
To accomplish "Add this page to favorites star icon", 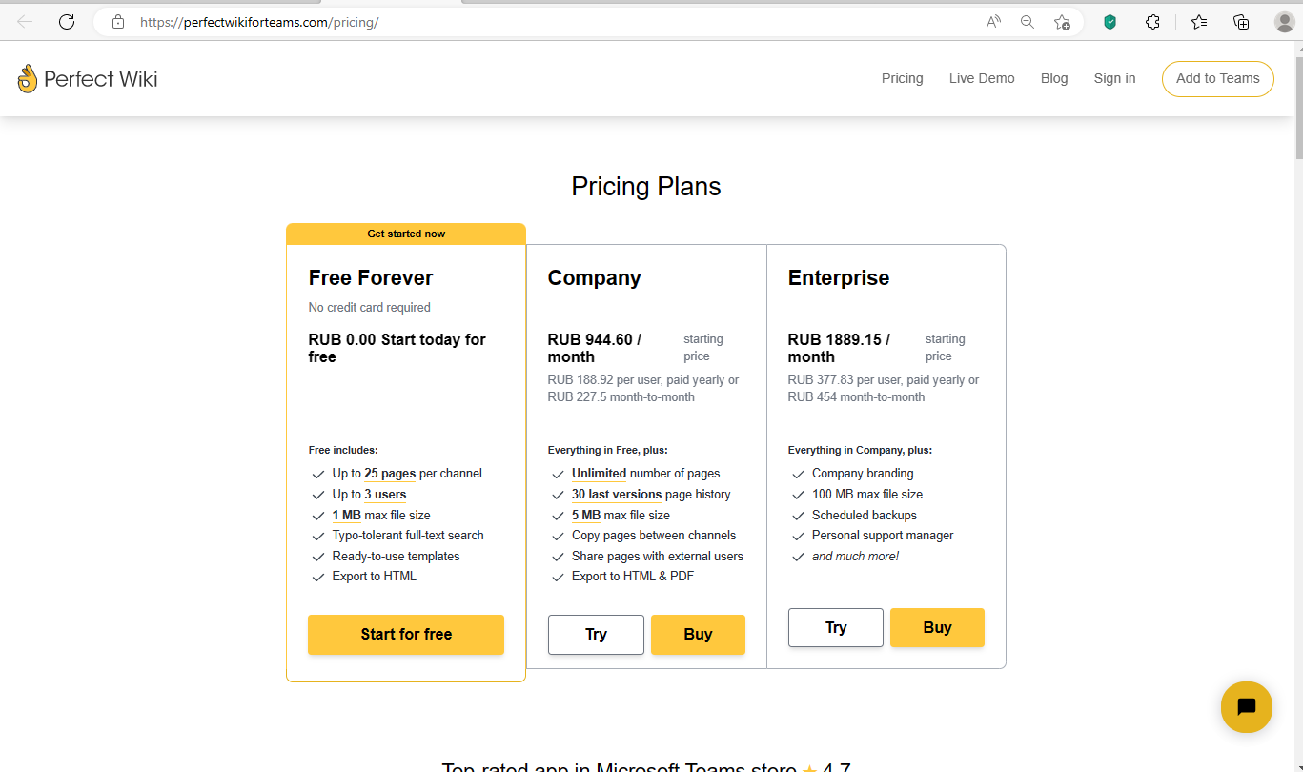I will (x=1062, y=22).
